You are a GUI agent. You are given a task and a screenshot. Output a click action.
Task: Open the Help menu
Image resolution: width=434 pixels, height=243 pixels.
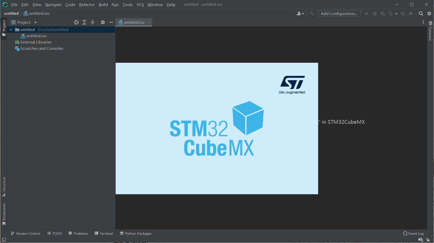pos(171,4)
